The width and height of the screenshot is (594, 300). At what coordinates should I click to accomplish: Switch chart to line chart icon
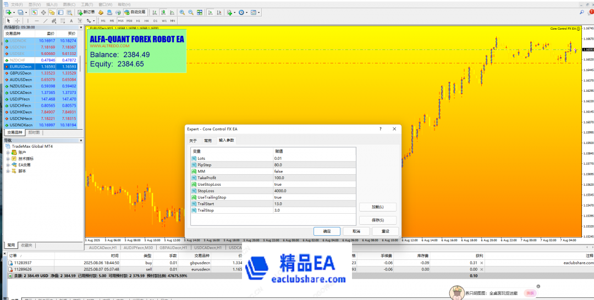coord(172,12)
